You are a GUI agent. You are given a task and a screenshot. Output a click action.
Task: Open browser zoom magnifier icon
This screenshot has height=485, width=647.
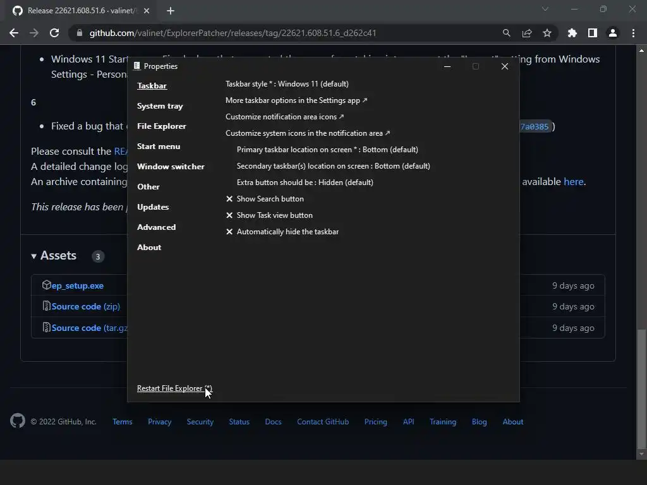coord(506,33)
